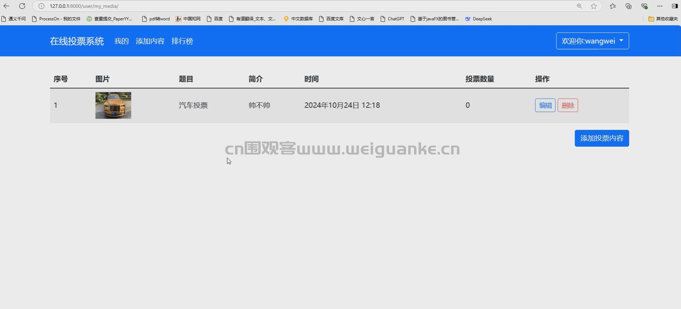Click the orange car thumbnail image

113,105
